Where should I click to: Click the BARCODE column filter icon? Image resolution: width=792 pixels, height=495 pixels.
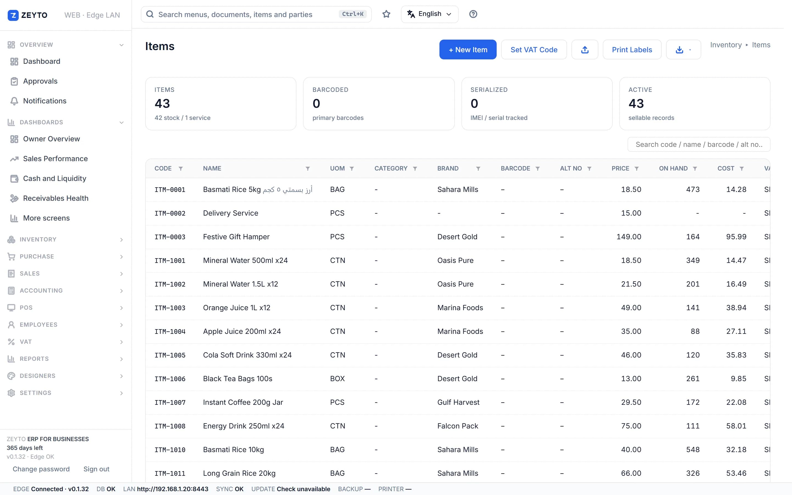point(537,169)
